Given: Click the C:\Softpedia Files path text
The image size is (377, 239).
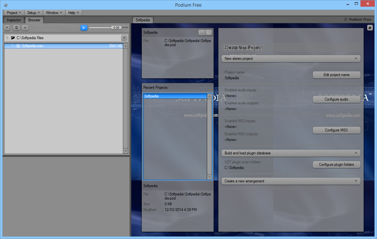Looking at the screenshot, I should [30, 38].
